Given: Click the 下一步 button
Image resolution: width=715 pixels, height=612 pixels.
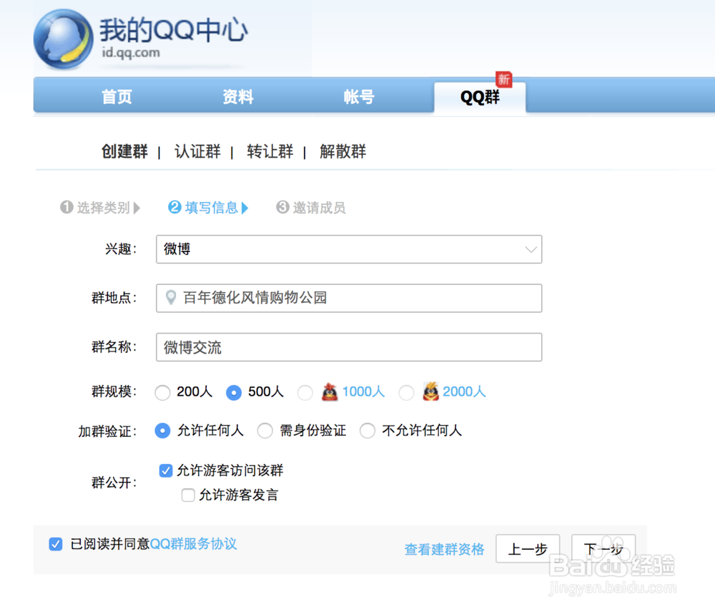Looking at the screenshot, I should coord(603,548).
